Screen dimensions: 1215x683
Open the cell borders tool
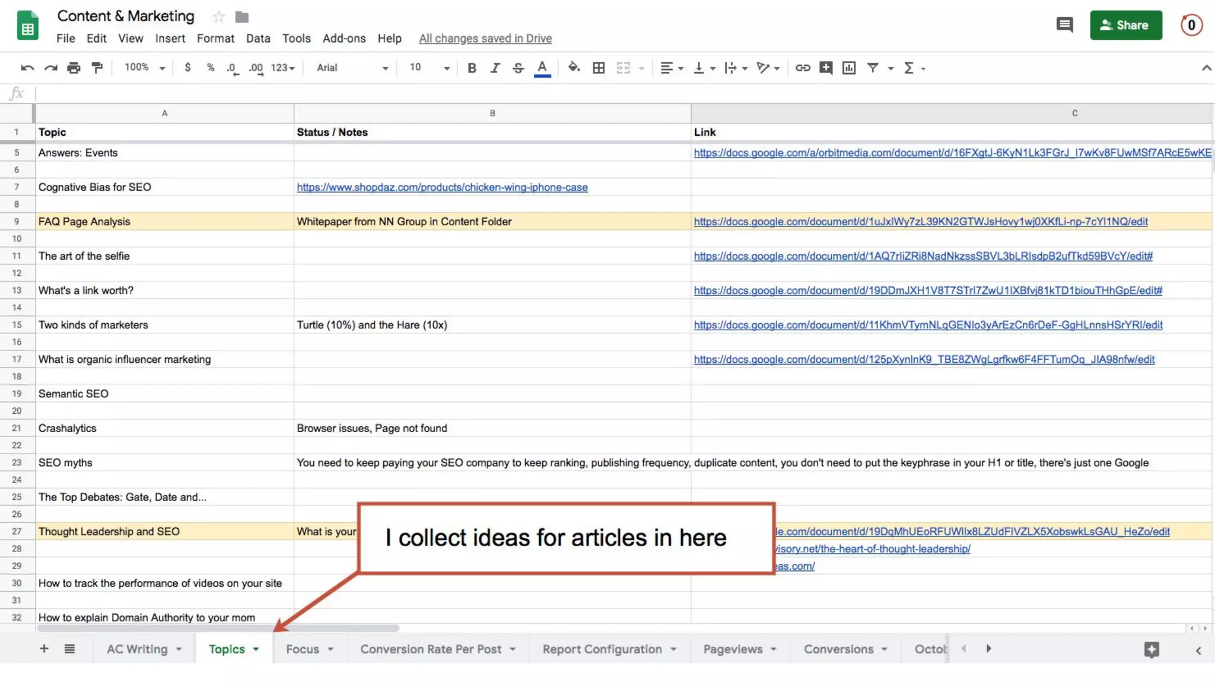(599, 68)
